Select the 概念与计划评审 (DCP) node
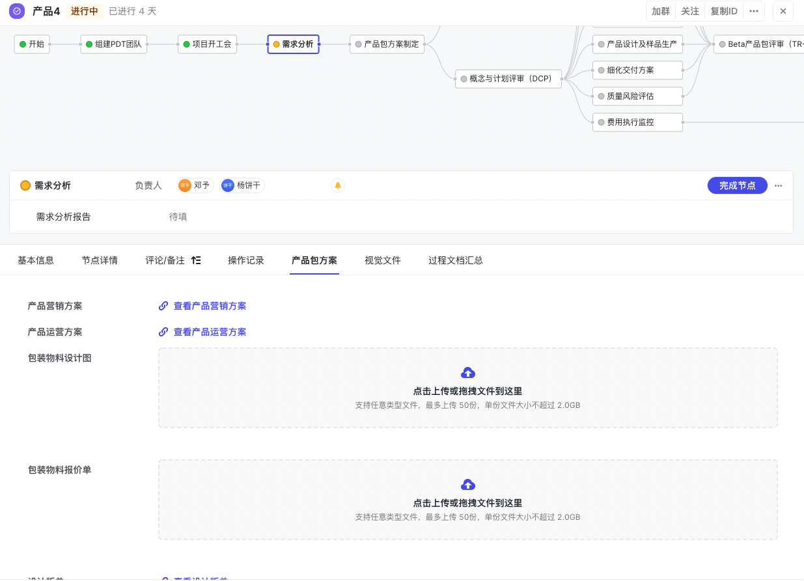804x581 pixels. click(x=508, y=79)
